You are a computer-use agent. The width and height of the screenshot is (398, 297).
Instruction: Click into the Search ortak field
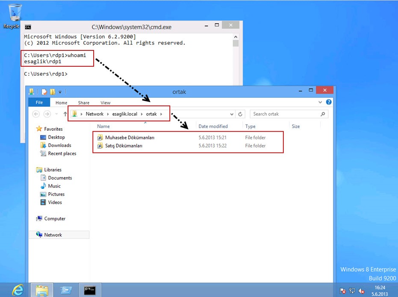tap(285, 114)
